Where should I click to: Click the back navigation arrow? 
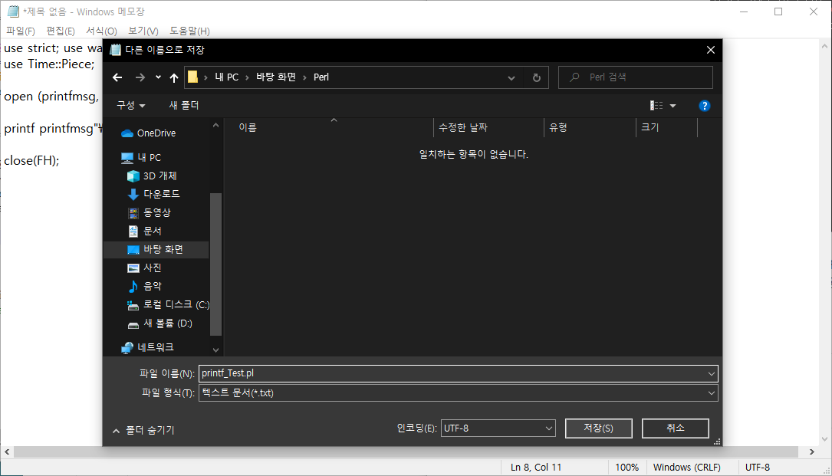[117, 77]
